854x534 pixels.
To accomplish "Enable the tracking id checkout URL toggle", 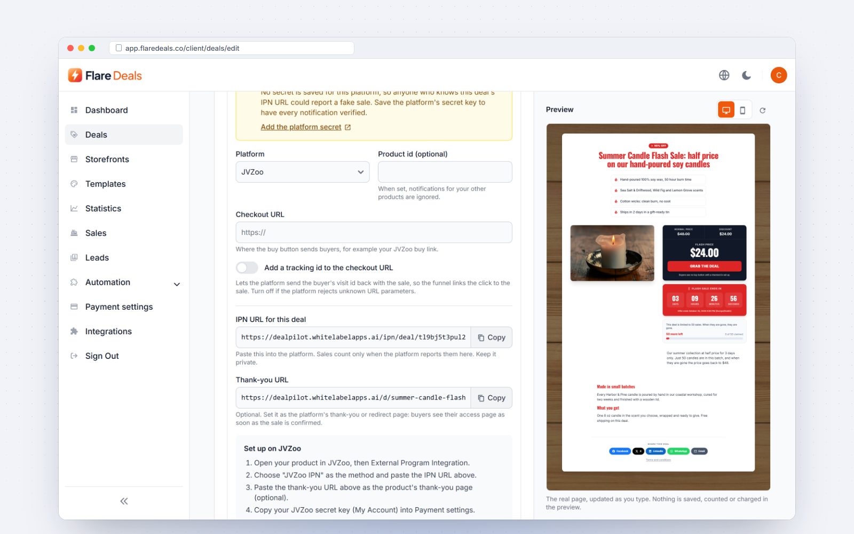I will tap(247, 268).
